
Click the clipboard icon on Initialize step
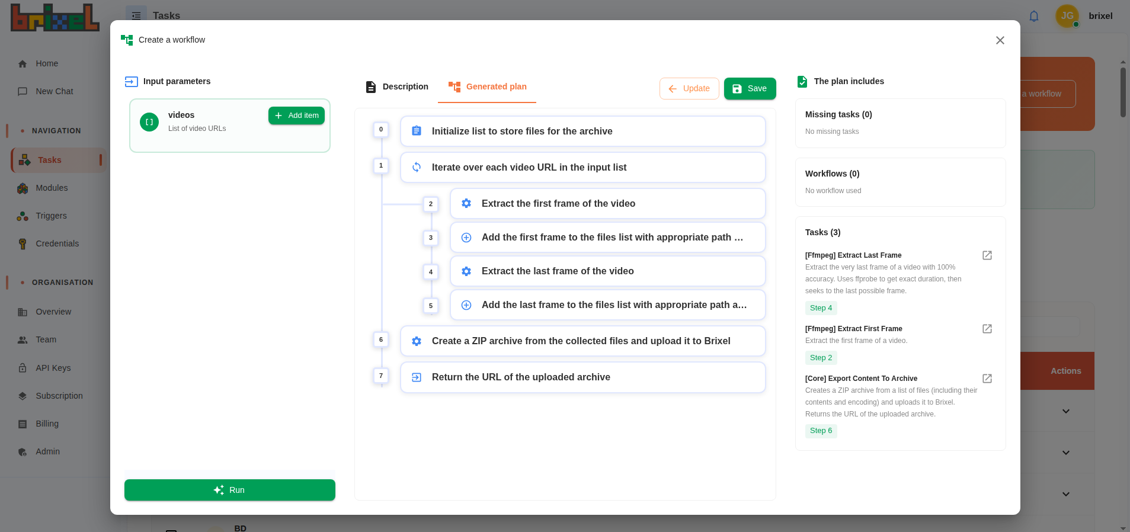coord(417,131)
